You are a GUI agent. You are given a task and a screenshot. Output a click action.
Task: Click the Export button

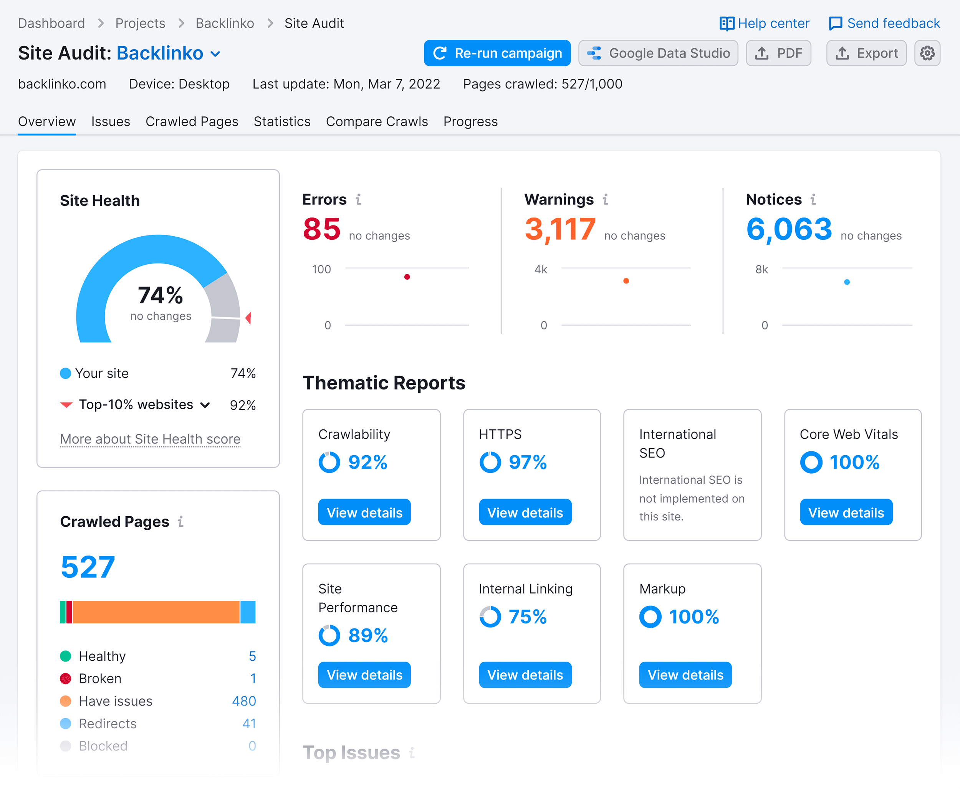[x=866, y=53]
